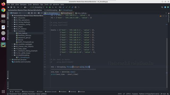Toggle tool window bars corner icon

pyautogui.click(x=8, y=94)
